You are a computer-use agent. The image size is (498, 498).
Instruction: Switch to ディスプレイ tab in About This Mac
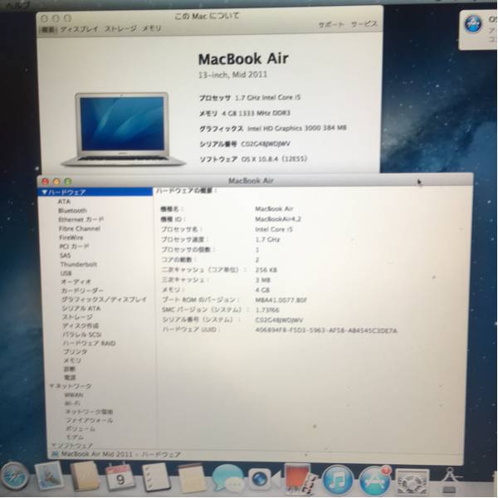80,29
